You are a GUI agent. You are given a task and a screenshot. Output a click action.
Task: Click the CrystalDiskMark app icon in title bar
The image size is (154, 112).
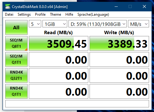pos(8,7)
